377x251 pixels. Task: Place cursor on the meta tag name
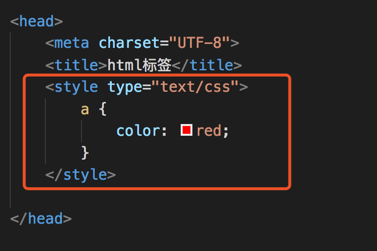71,43
